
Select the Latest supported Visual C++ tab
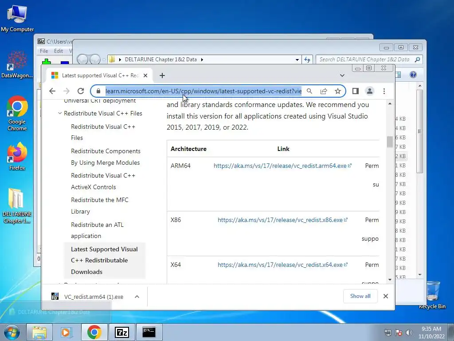tap(99, 75)
